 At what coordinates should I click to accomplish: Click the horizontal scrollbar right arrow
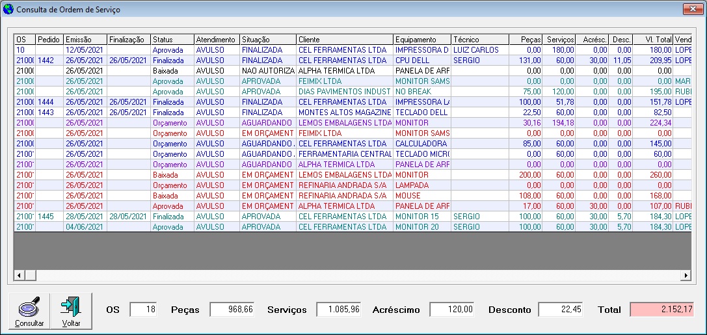685,275
